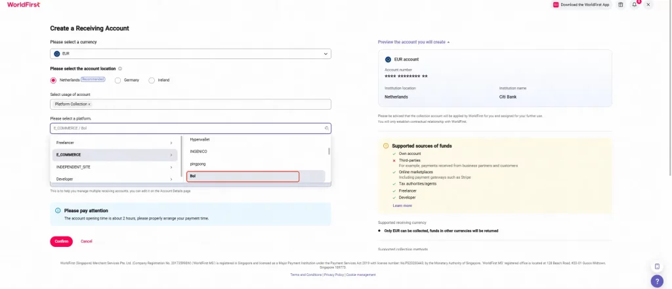The height and width of the screenshot is (289, 672).
Task: Click the gift box icon in header
Action: [621, 5]
